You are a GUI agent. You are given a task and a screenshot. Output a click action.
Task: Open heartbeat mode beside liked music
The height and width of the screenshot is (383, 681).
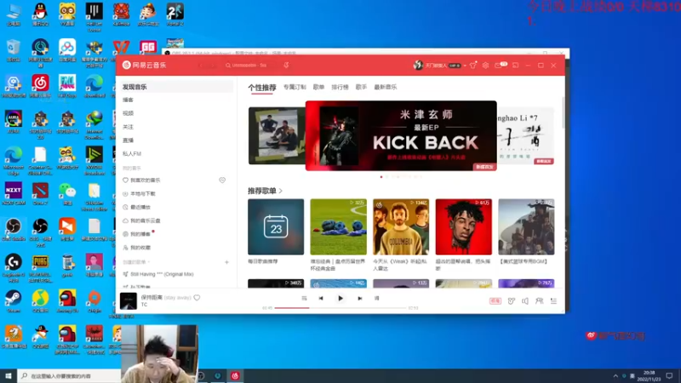222,180
